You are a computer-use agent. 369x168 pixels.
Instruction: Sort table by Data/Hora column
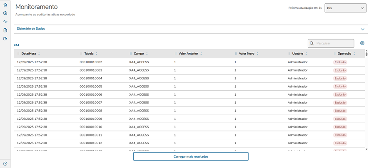click(x=39, y=54)
